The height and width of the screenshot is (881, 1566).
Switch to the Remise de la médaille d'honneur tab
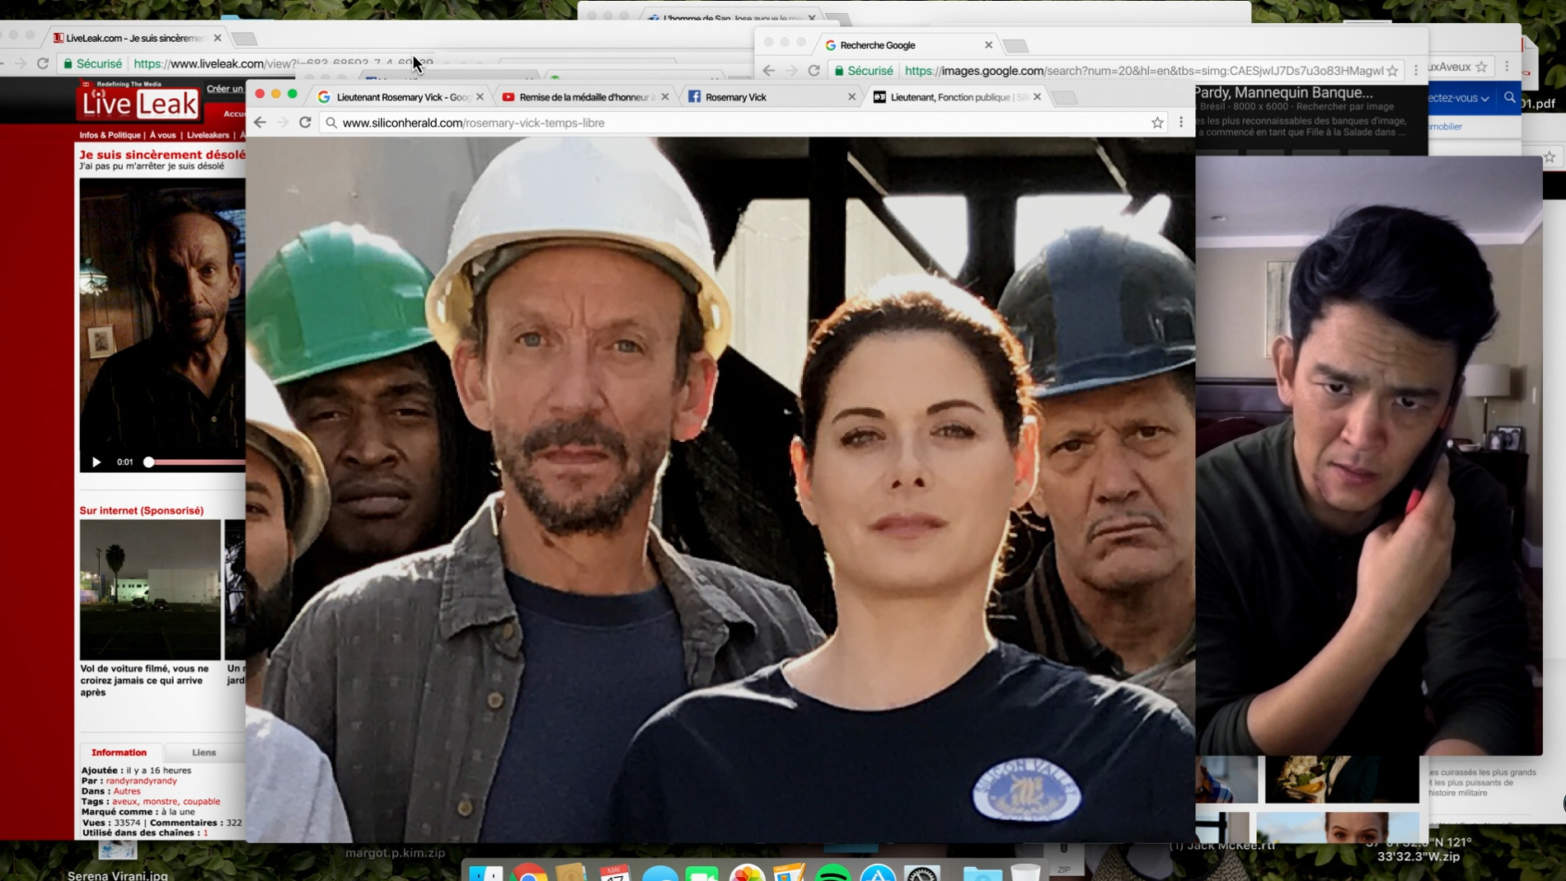pyautogui.click(x=585, y=97)
